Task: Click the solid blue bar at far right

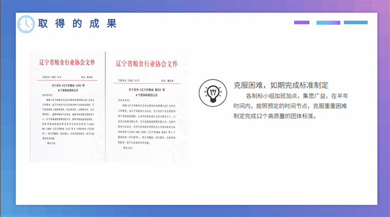Action: [355, 22]
